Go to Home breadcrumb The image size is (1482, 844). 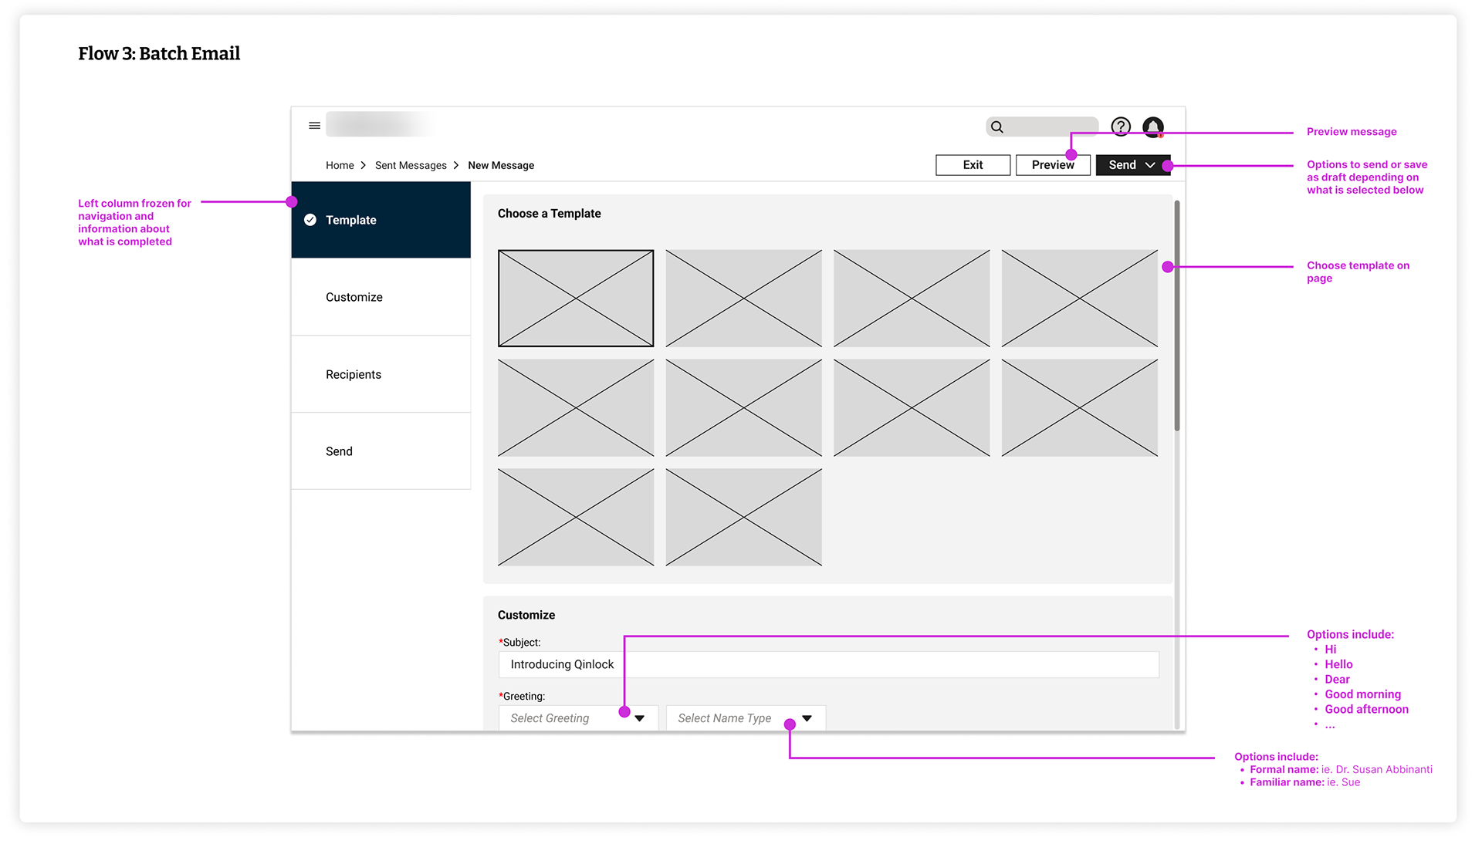coord(340,165)
